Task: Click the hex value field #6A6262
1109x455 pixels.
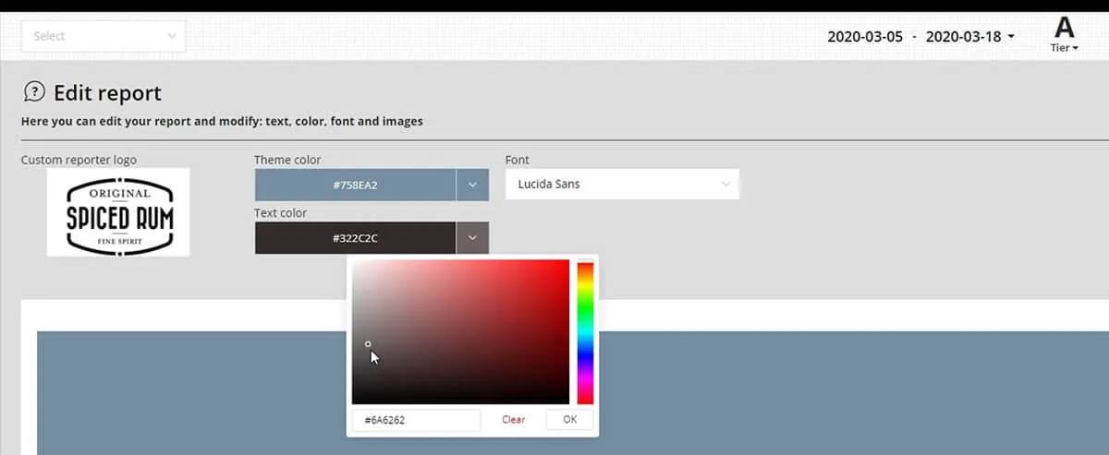Action: tap(416, 420)
